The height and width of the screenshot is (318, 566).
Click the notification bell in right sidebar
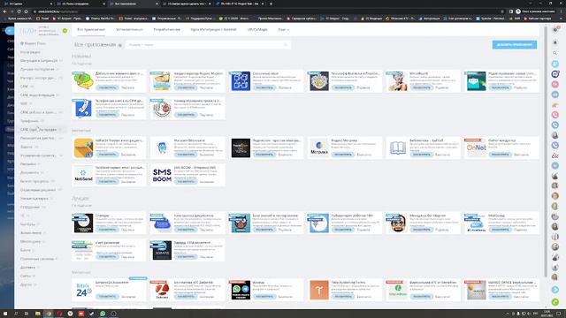(x=555, y=42)
